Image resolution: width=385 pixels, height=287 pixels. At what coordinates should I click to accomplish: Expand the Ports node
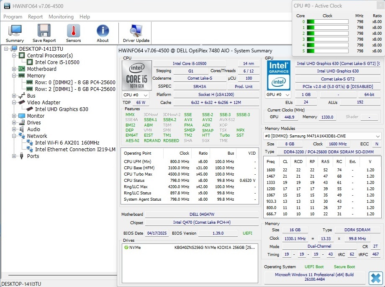[x=14, y=156]
